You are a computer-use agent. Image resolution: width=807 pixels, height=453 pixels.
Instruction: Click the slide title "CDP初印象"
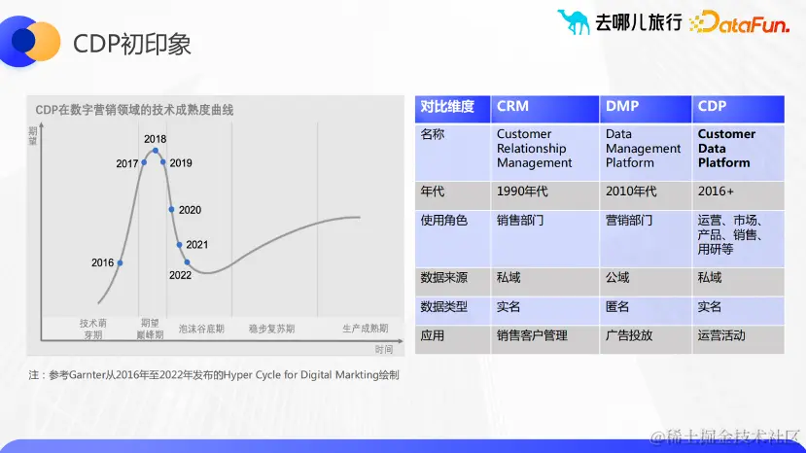click(x=132, y=44)
